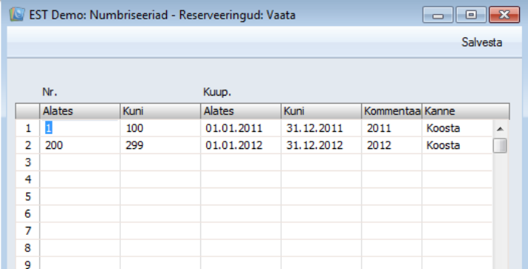
Task: Select row number 7
Action: [x=27, y=231]
